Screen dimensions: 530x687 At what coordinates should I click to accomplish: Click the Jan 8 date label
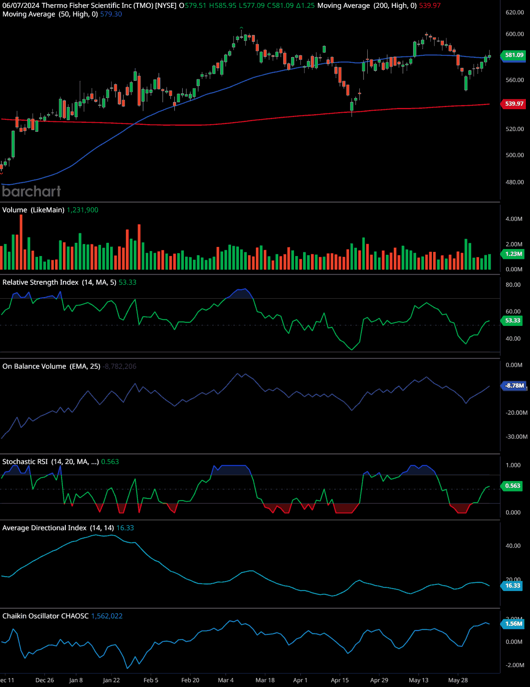coord(76,680)
